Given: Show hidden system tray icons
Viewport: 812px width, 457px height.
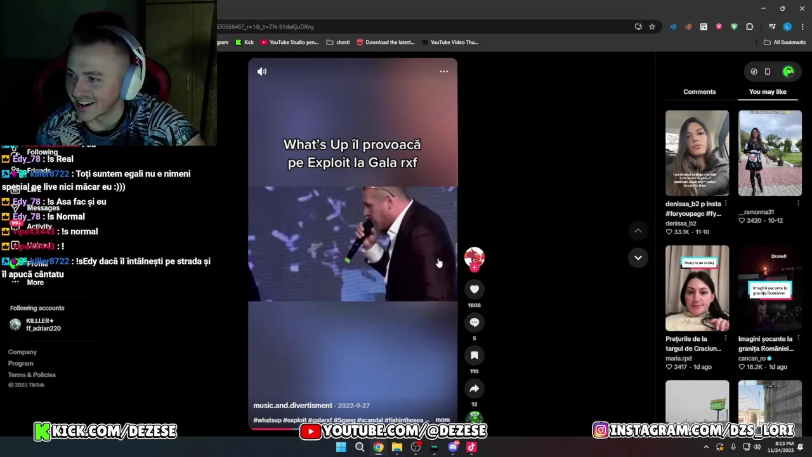Looking at the screenshot, I should click(706, 447).
